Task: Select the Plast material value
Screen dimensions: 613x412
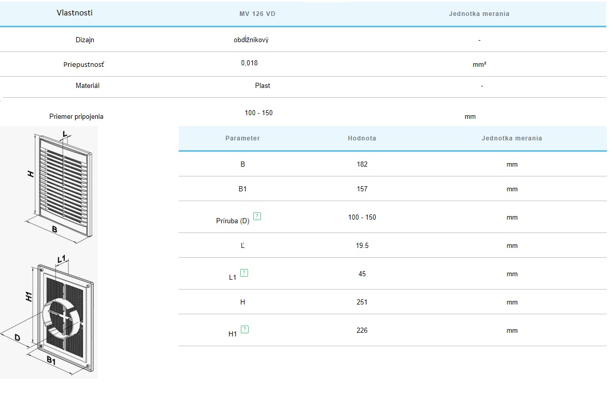Action: coord(262,86)
